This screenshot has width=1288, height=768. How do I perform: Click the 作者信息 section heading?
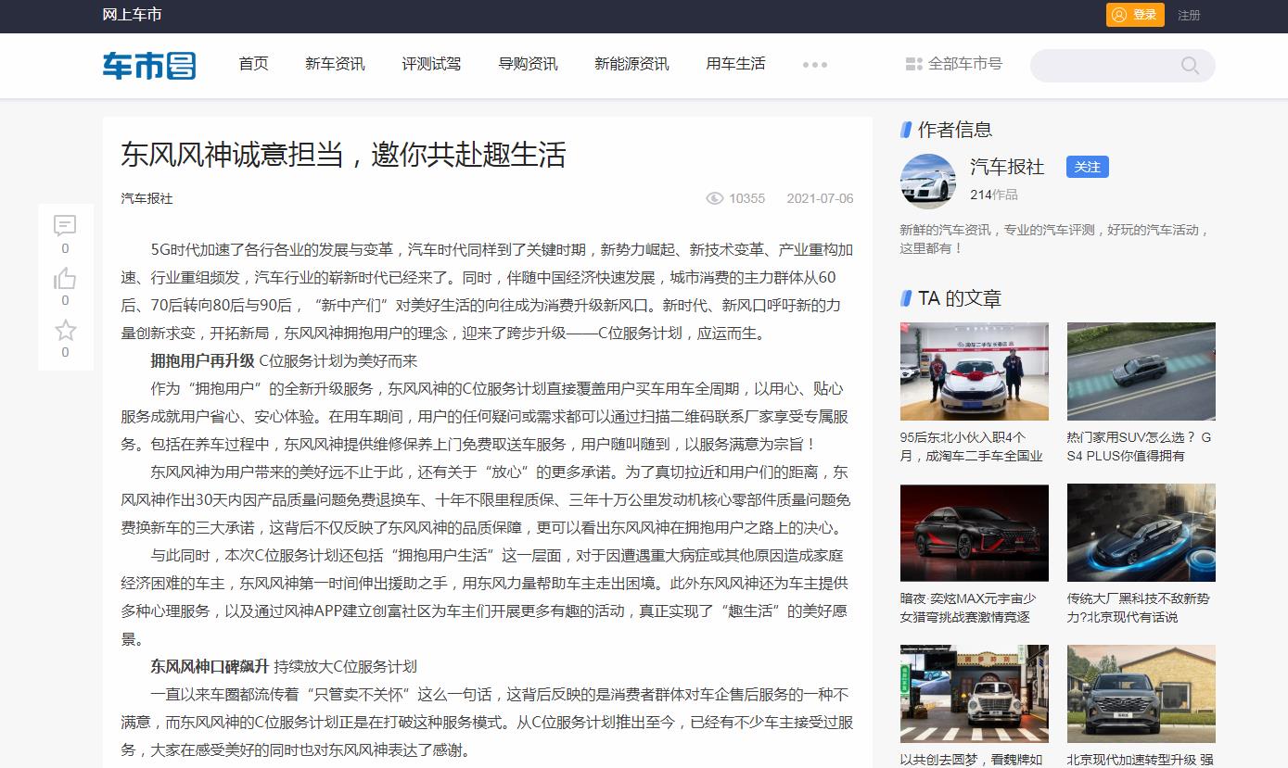click(955, 130)
